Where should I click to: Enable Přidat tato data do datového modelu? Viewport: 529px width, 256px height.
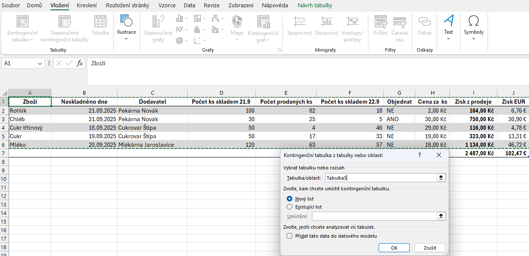tap(289, 236)
